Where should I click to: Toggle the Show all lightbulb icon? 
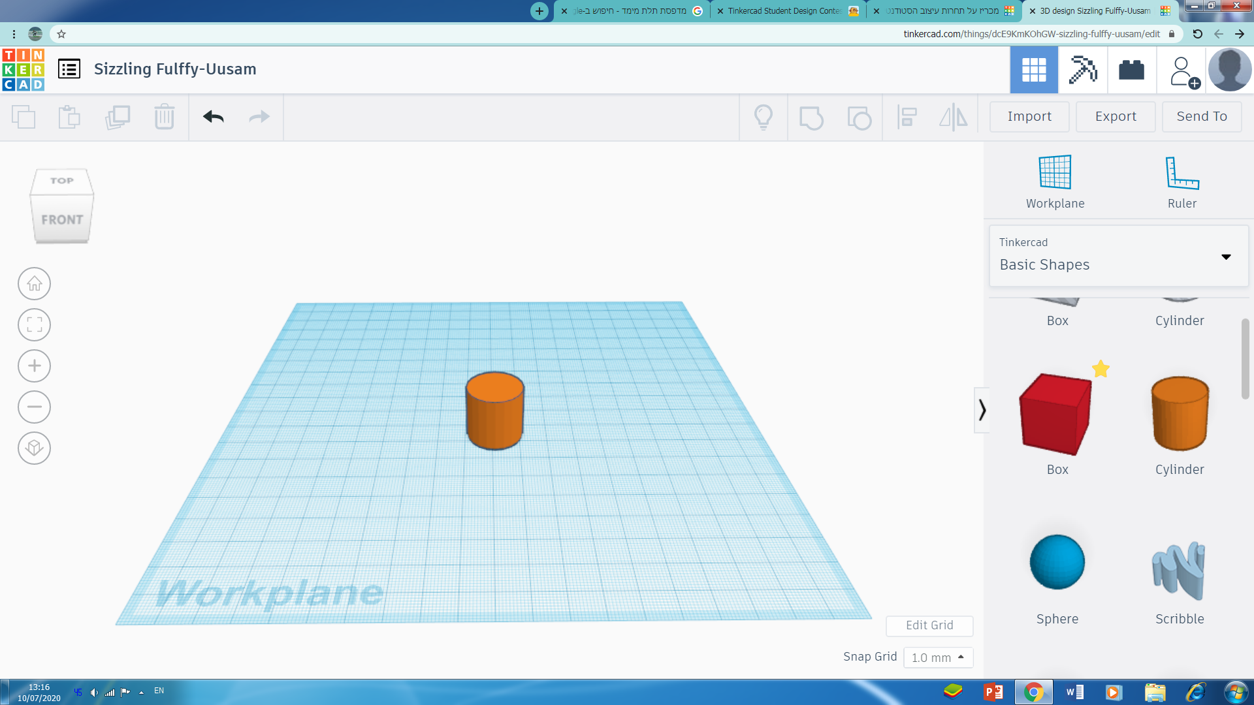coord(763,117)
